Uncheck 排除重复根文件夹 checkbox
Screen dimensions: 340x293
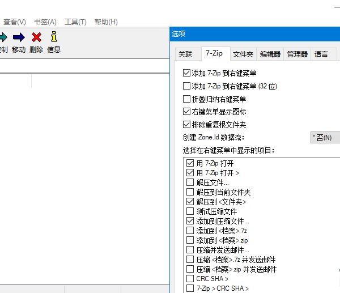click(x=187, y=125)
